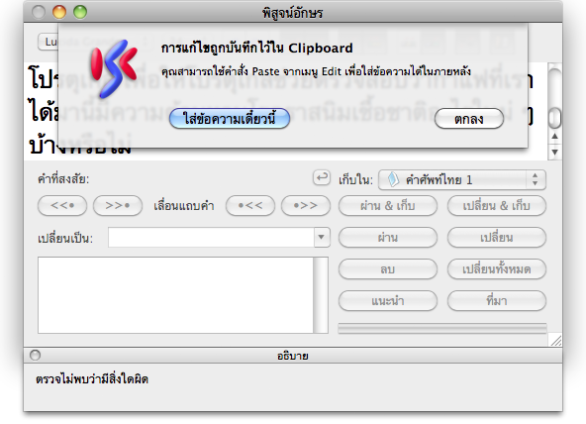Click the แนะนำ button
The height and width of the screenshot is (424, 586).
click(388, 300)
